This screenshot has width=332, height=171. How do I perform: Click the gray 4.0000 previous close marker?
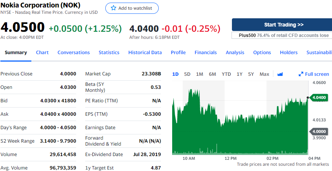tap(319, 131)
